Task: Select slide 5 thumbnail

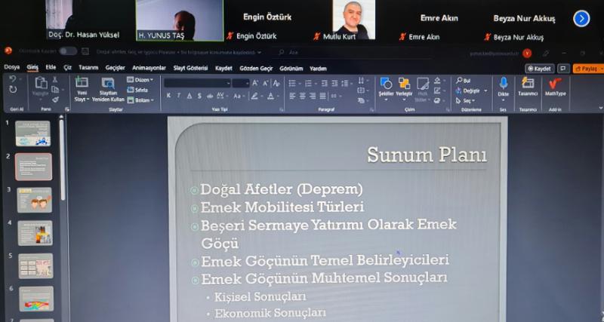Action: coord(35,266)
